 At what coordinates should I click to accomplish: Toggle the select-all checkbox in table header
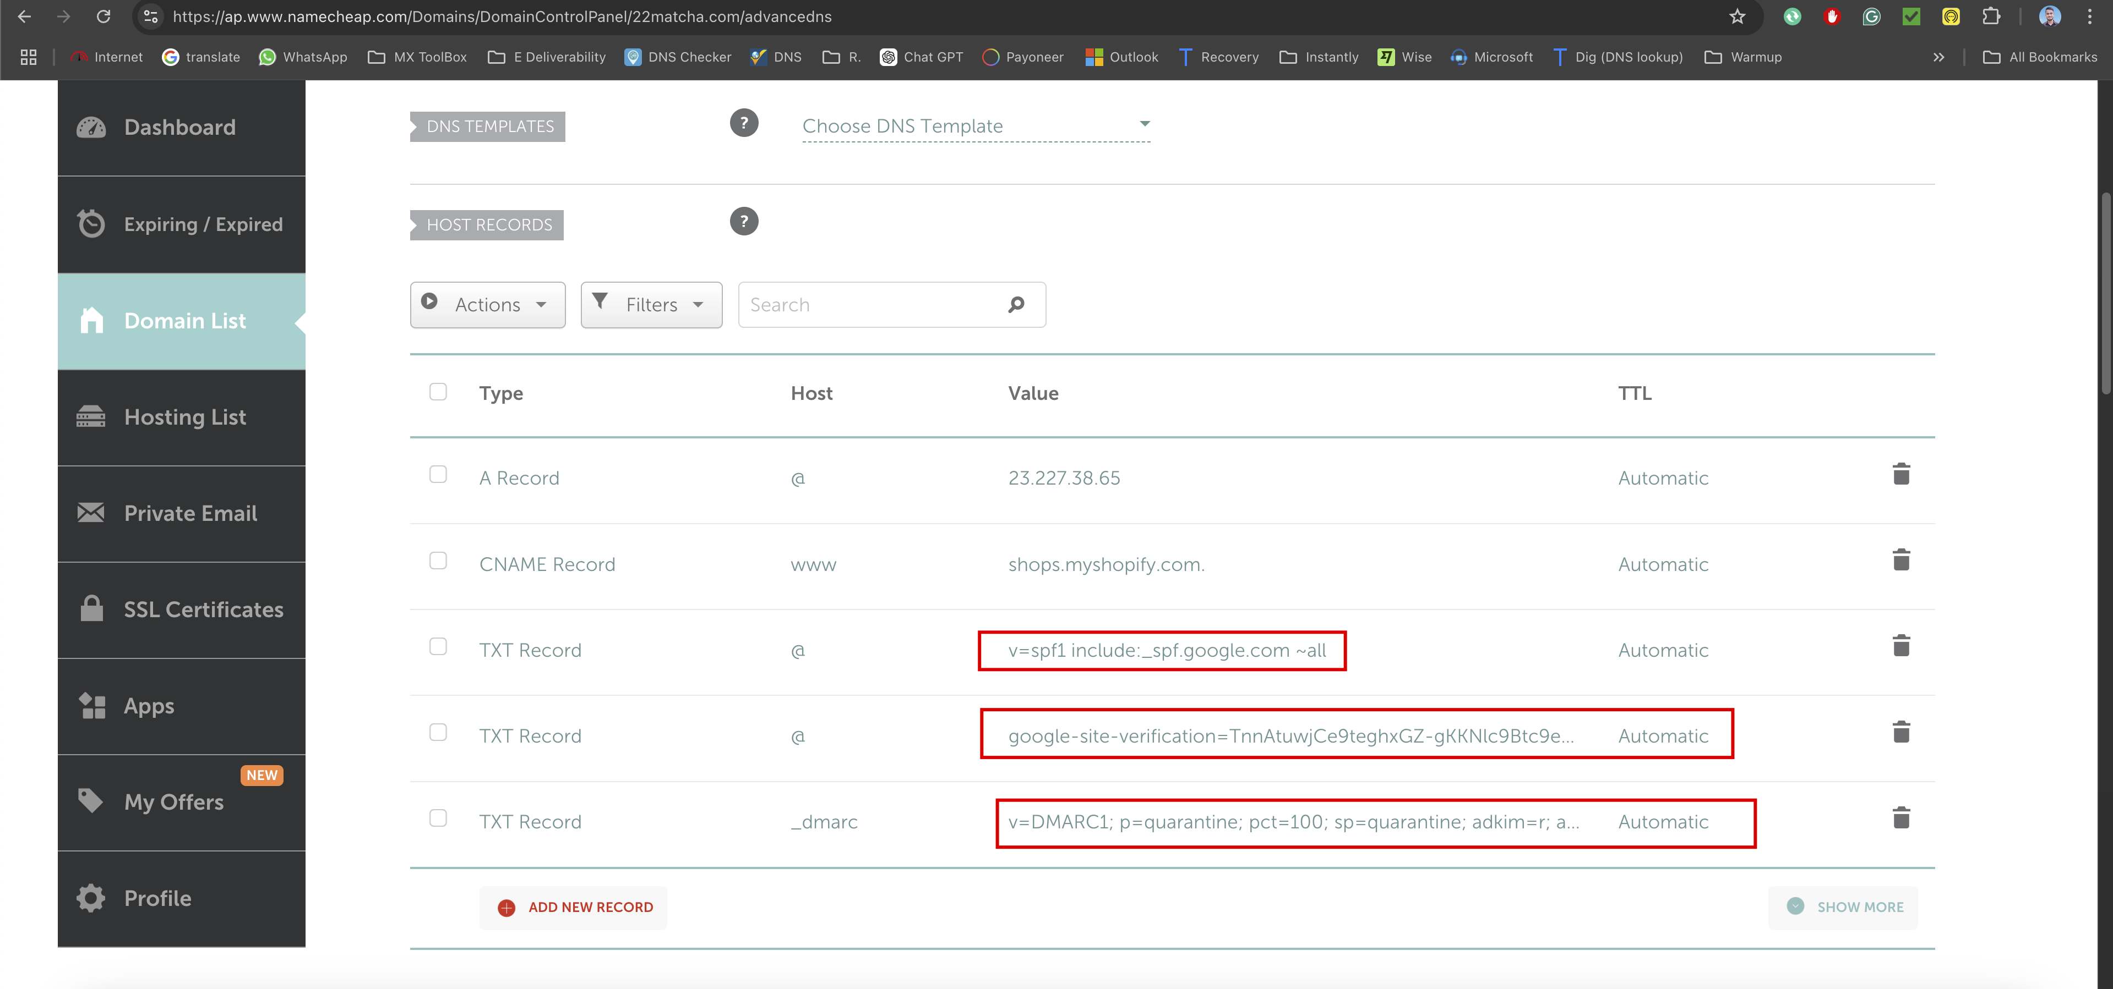pyautogui.click(x=438, y=392)
